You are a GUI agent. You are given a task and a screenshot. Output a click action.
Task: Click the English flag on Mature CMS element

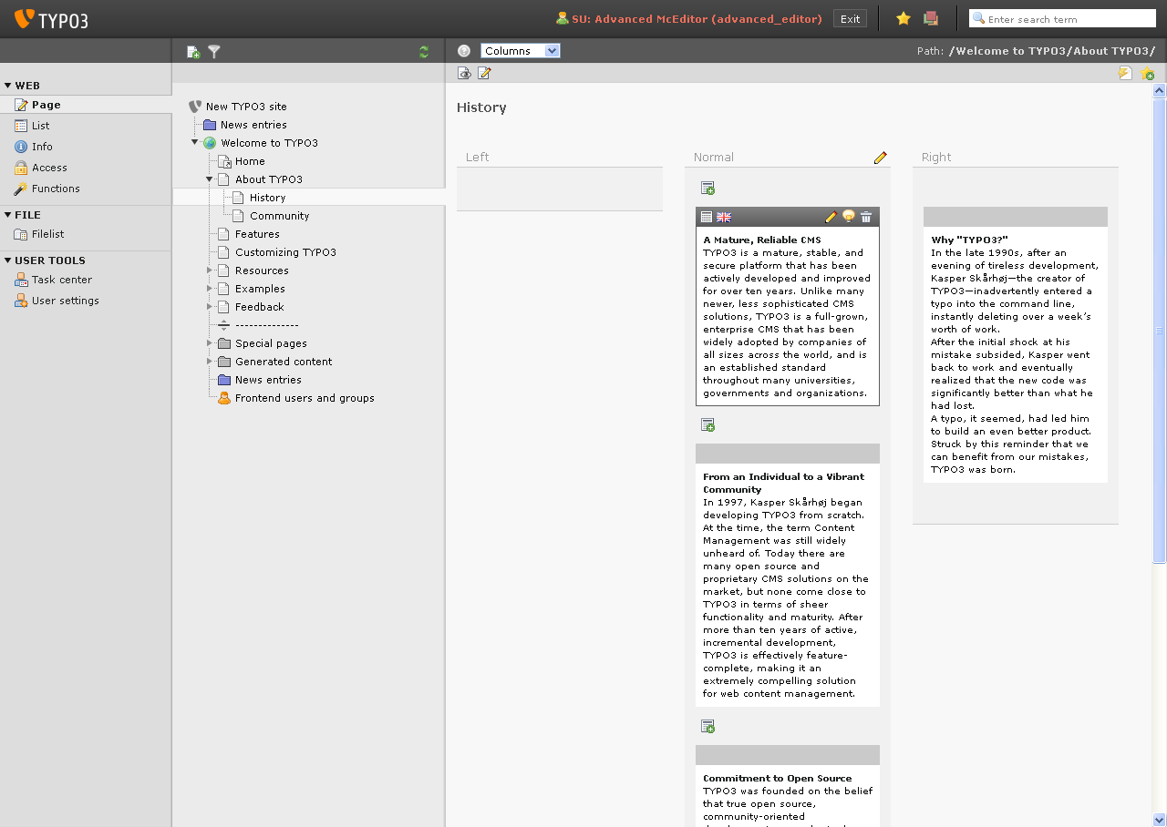[724, 217]
